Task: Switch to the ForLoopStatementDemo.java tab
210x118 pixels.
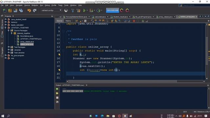Action: 76,17
